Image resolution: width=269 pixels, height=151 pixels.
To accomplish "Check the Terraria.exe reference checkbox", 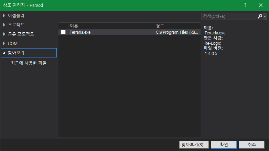I will point(63,32).
